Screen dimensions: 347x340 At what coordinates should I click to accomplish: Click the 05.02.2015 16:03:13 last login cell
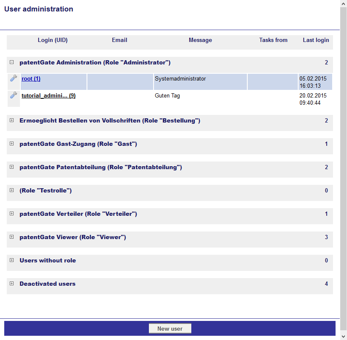[x=315, y=82]
